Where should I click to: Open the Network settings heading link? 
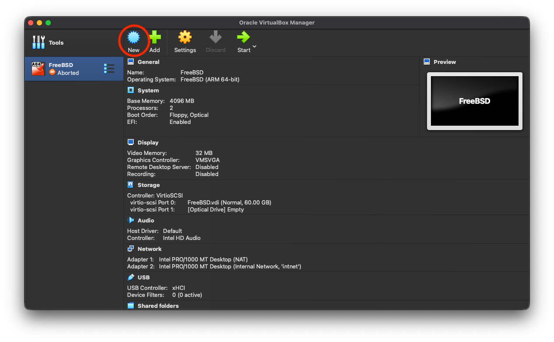(x=149, y=249)
